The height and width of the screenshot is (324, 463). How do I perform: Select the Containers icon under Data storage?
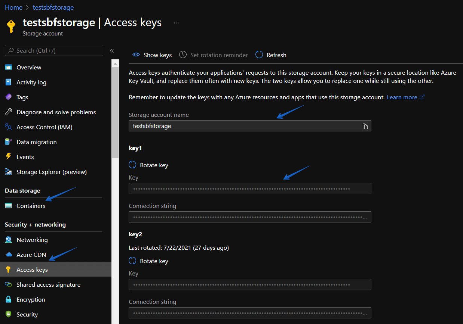click(x=9, y=206)
